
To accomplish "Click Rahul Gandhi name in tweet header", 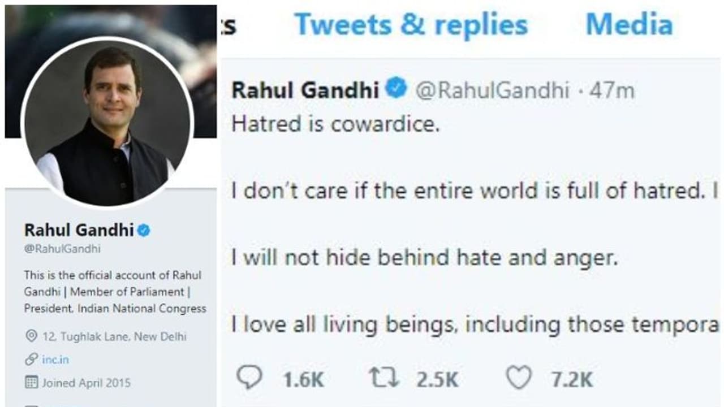I will 305,90.
